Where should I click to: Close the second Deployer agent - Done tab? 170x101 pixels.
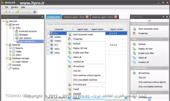[x=116, y=17]
